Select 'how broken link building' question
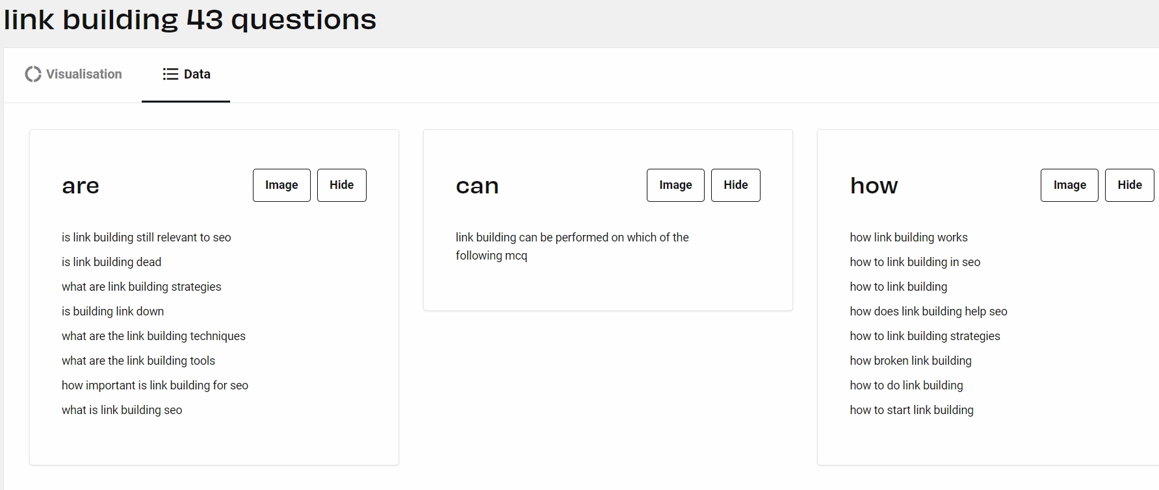 [910, 361]
